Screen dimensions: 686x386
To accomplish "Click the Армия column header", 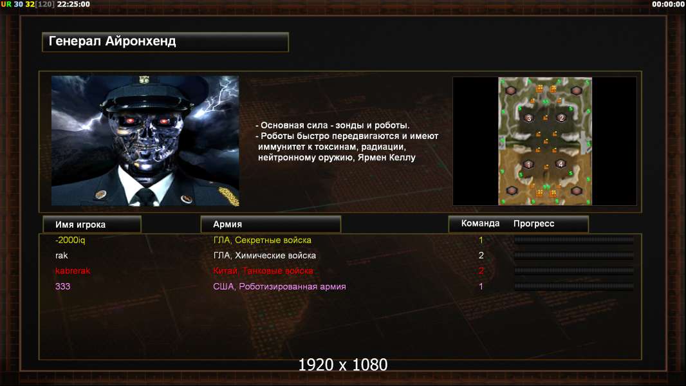I will click(271, 225).
